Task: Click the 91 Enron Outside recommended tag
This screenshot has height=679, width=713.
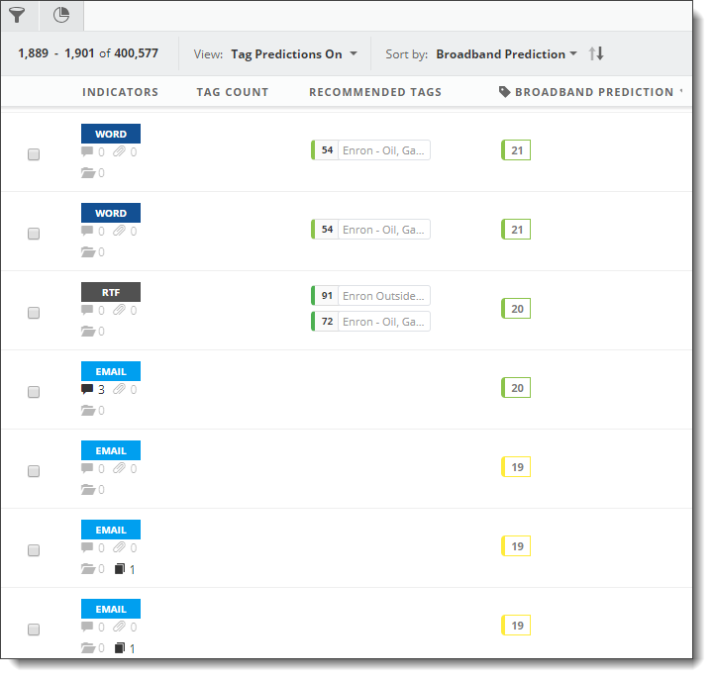Action: [x=370, y=296]
